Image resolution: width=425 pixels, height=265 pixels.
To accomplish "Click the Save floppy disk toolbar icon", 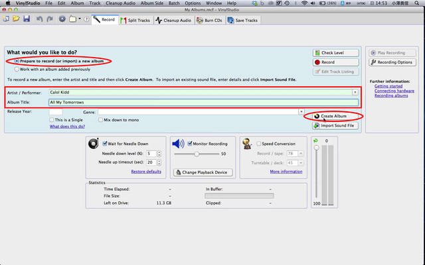I will pyautogui.click(x=27, y=19).
